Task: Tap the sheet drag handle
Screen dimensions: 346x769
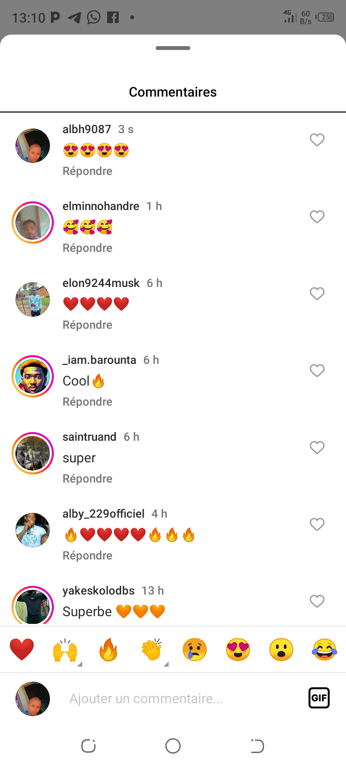Action: point(173,48)
